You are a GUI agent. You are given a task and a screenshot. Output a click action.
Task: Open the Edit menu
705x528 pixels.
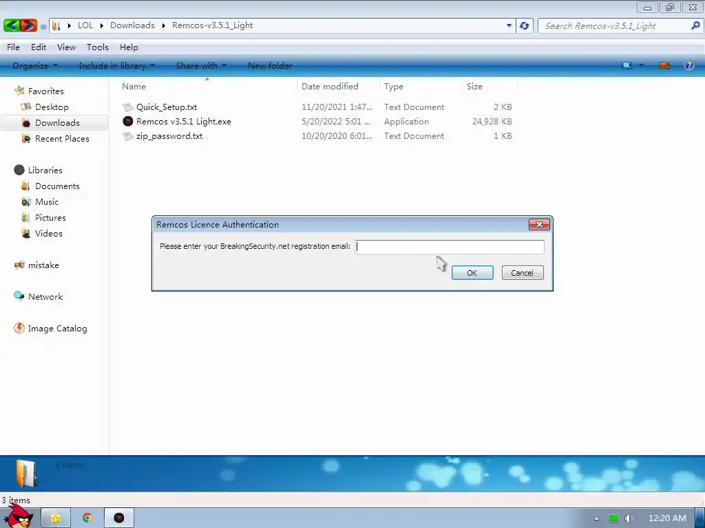click(39, 47)
